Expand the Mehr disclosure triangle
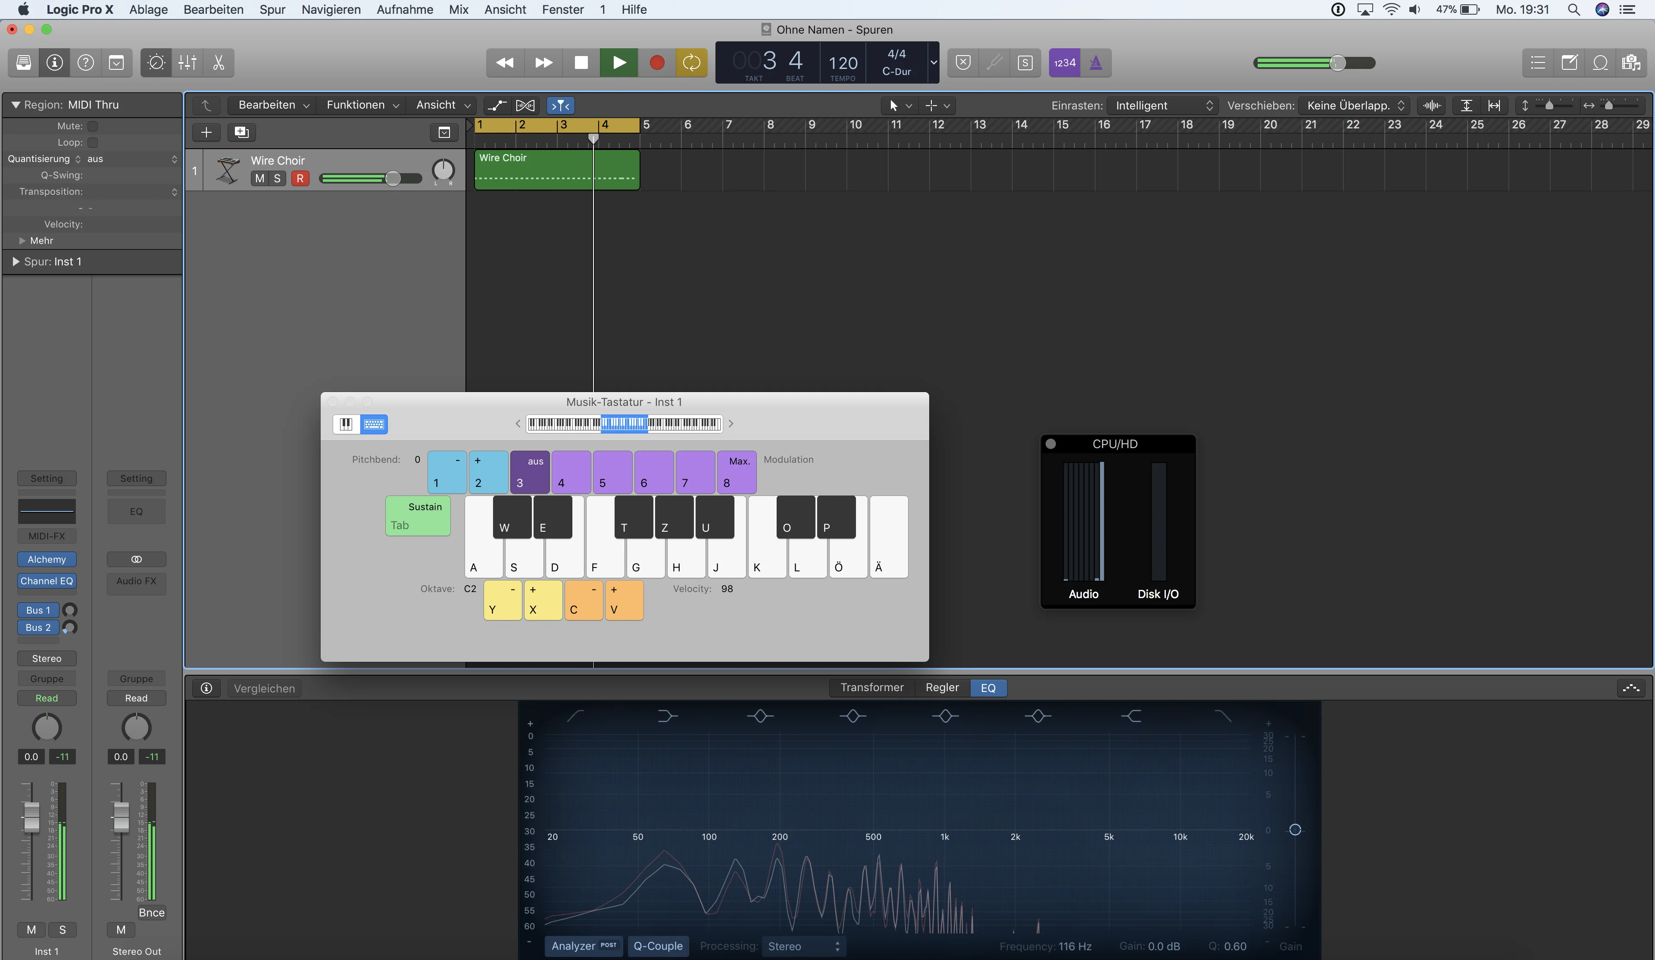 tap(22, 240)
